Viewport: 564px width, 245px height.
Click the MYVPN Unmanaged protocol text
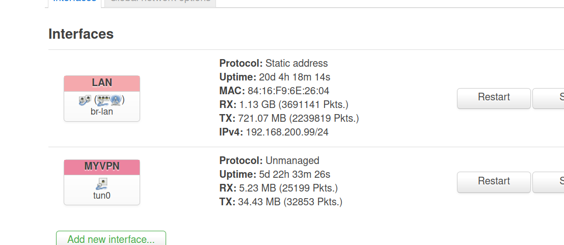click(292, 160)
